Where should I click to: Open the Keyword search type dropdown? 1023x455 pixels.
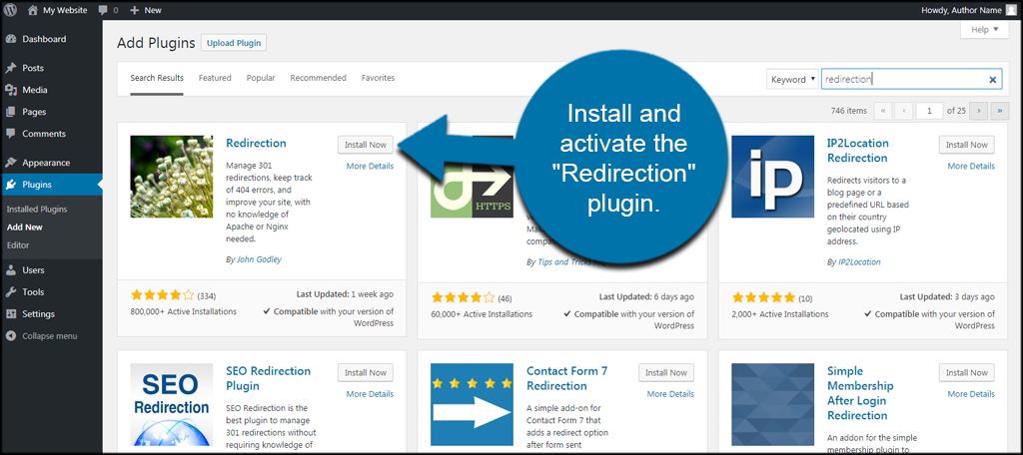click(x=792, y=80)
